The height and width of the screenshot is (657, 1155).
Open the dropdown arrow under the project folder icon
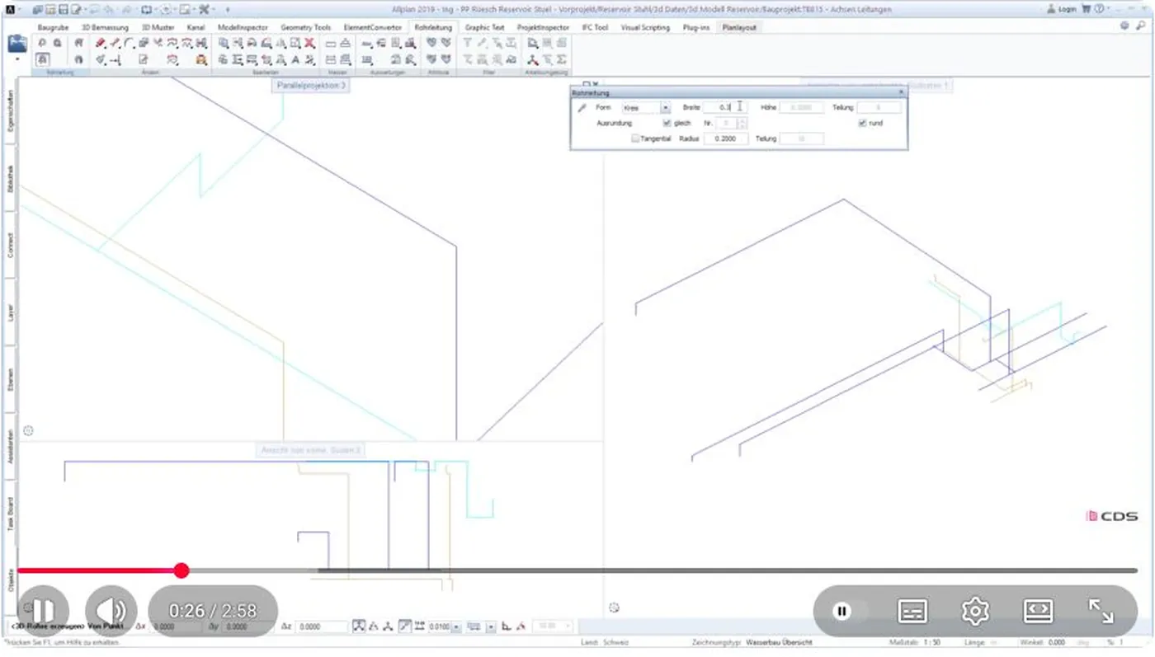(17, 60)
